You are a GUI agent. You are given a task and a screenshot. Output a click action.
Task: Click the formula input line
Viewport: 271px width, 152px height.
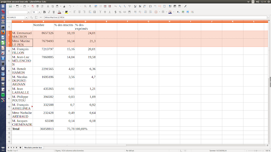(x=155, y=17)
